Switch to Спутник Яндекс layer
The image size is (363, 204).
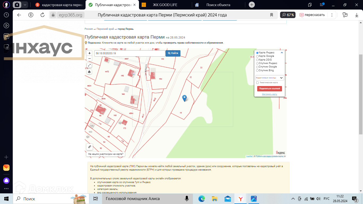257,63
